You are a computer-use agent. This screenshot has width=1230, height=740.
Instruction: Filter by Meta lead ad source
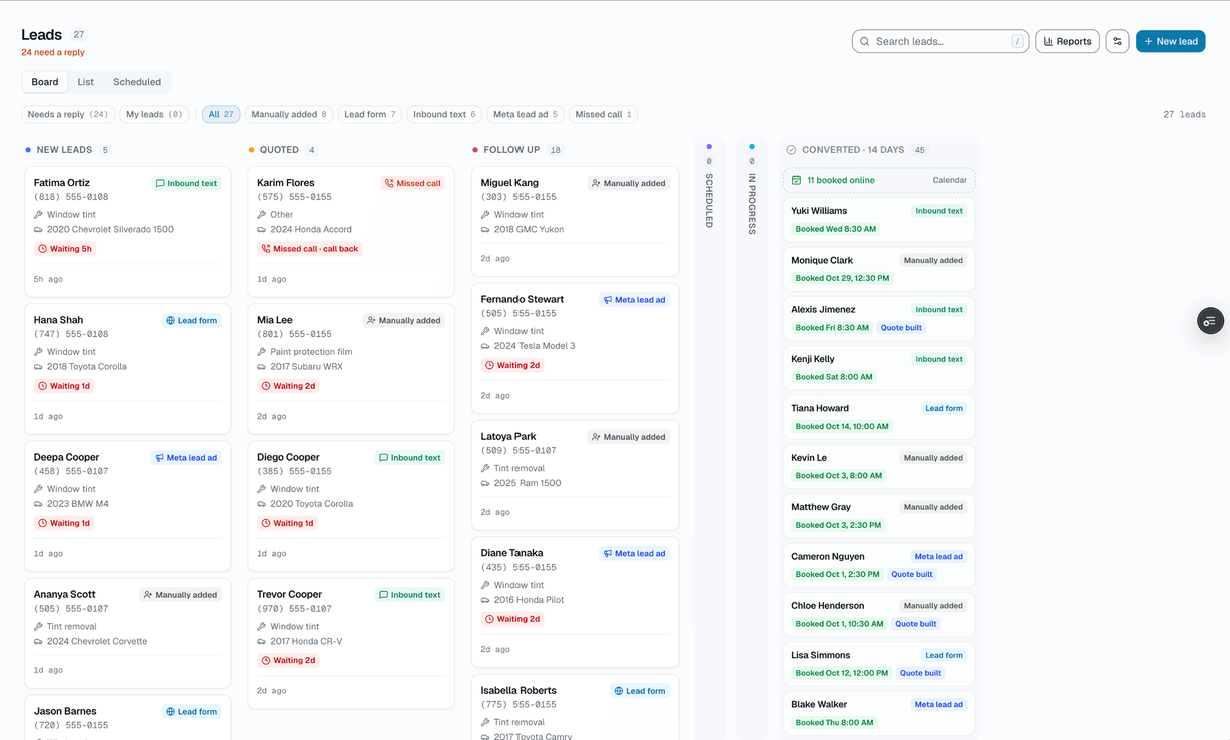point(525,114)
